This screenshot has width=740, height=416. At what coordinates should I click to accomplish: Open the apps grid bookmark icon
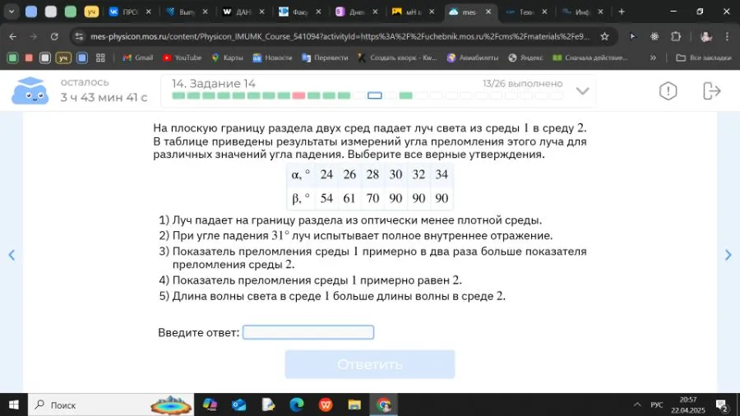[x=100, y=58]
